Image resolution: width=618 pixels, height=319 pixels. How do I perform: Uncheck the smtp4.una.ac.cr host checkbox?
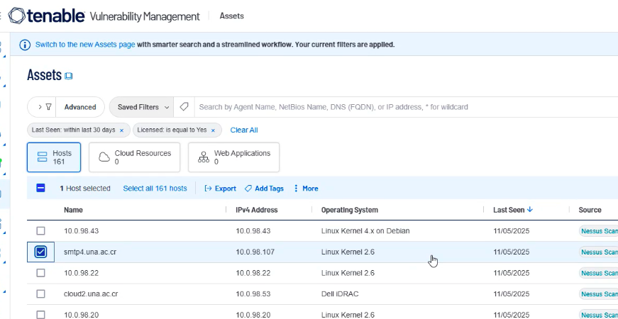pyautogui.click(x=40, y=252)
